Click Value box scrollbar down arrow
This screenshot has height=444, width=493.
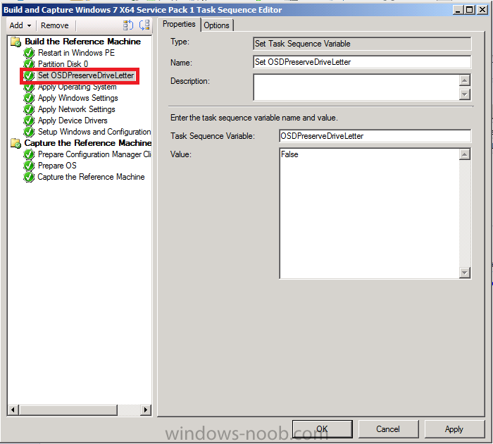click(x=465, y=273)
